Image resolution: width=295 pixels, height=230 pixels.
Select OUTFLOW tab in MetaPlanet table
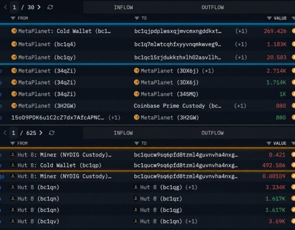(x=213, y=7)
